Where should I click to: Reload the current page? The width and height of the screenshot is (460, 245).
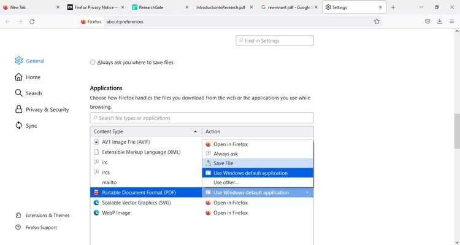point(32,21)
